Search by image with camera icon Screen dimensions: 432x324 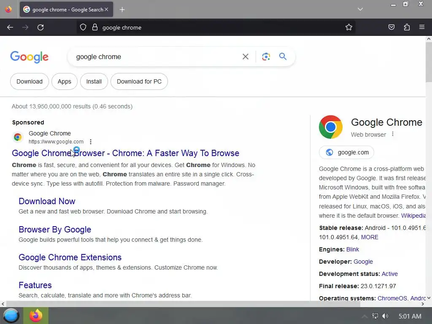(266, 57)
